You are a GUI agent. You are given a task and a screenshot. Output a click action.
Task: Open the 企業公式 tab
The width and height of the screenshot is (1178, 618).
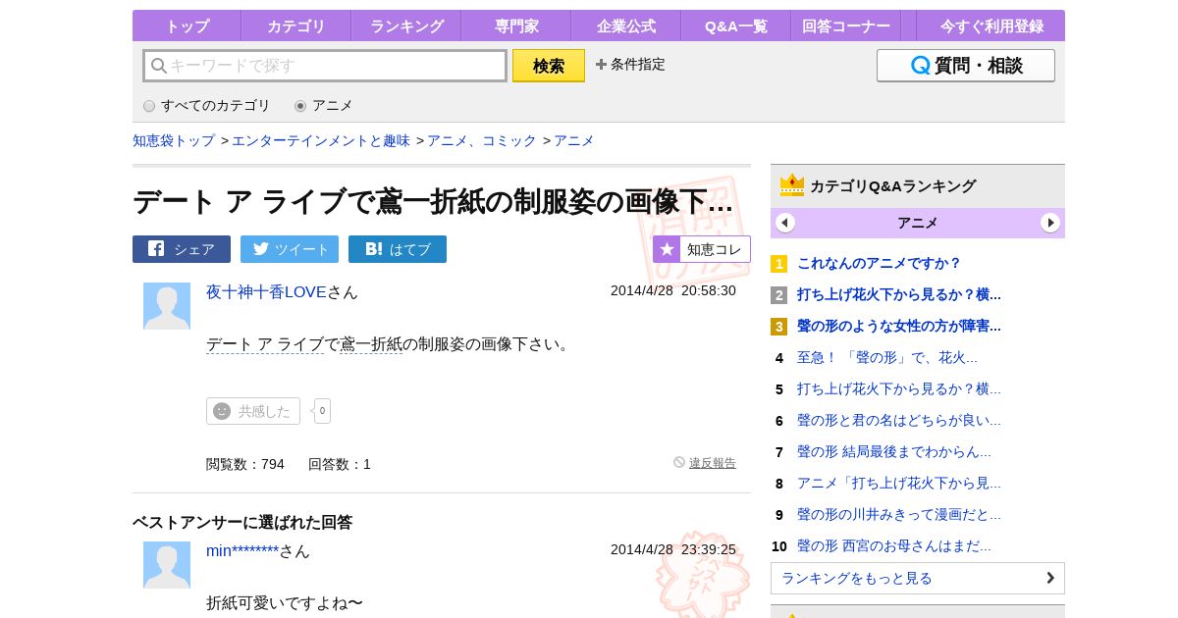coord(626,26)
